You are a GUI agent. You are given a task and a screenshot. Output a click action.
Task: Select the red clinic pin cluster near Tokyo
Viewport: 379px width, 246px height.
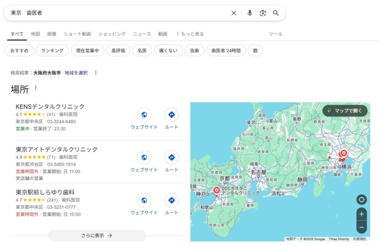pos(342,154)
